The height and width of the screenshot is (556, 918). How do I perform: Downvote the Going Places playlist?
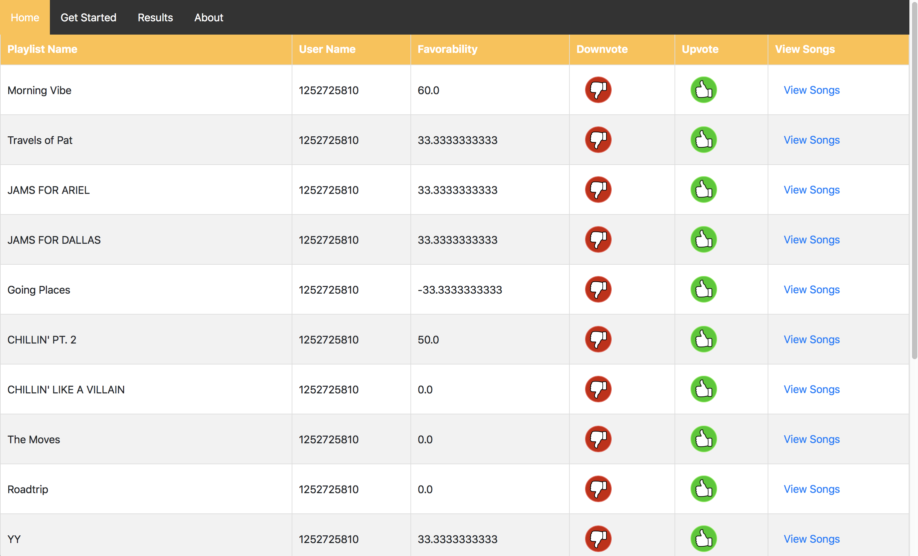[598, 289]
